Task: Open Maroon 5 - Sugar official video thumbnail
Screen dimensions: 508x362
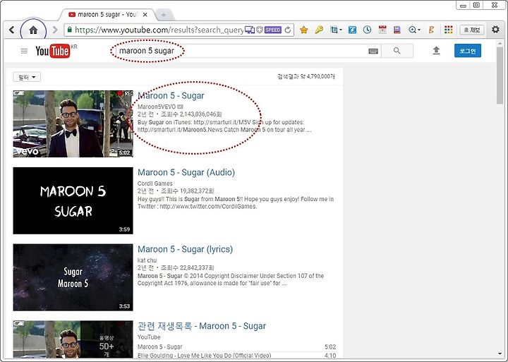Action: (x=73, y=123)
